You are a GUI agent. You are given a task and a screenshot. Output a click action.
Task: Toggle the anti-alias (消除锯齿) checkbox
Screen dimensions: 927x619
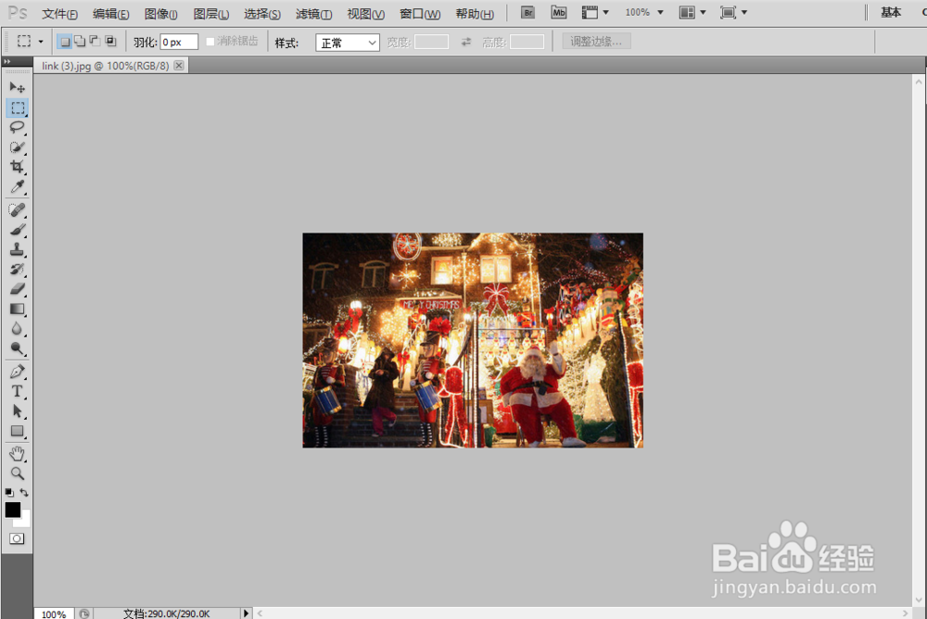coord(210,42)
